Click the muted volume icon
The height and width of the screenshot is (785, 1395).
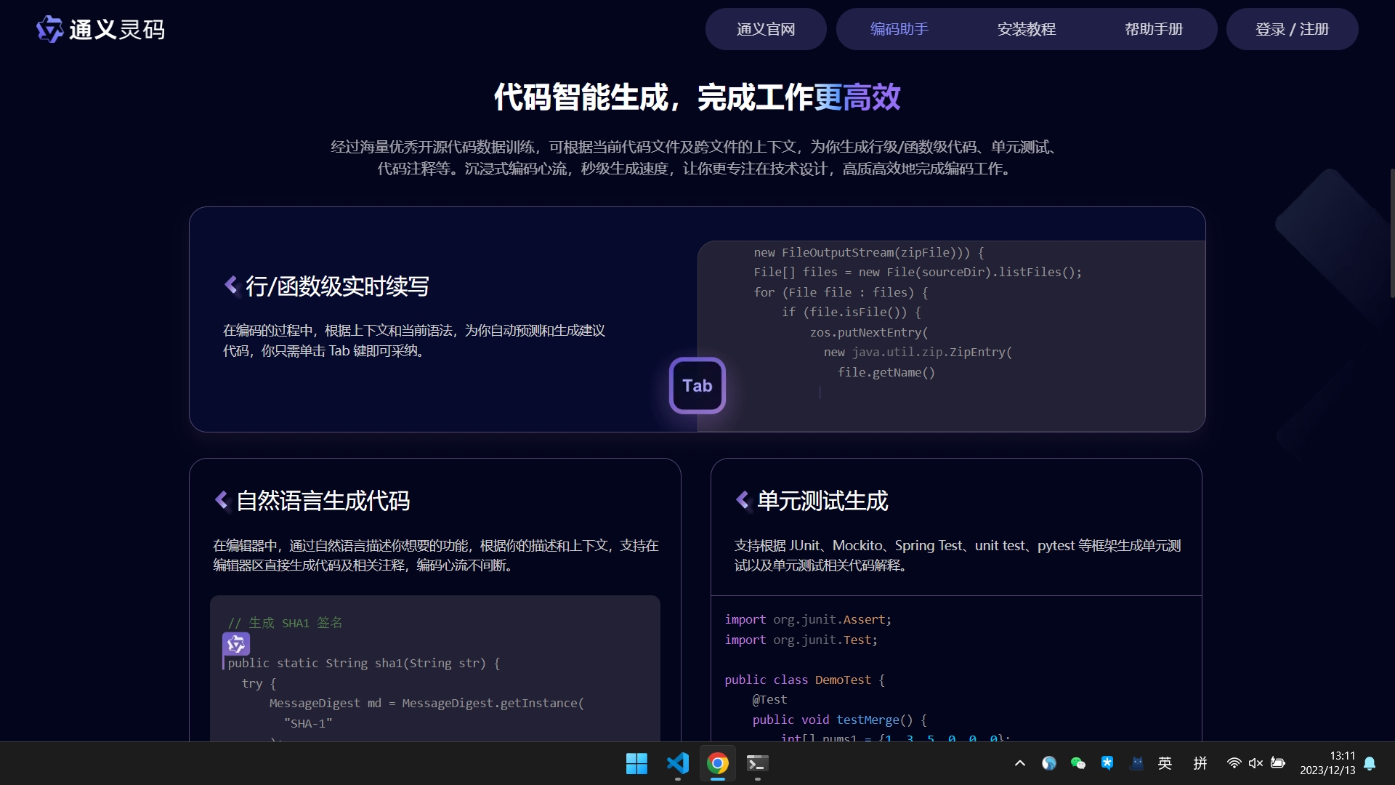(x=1255, y=763)
